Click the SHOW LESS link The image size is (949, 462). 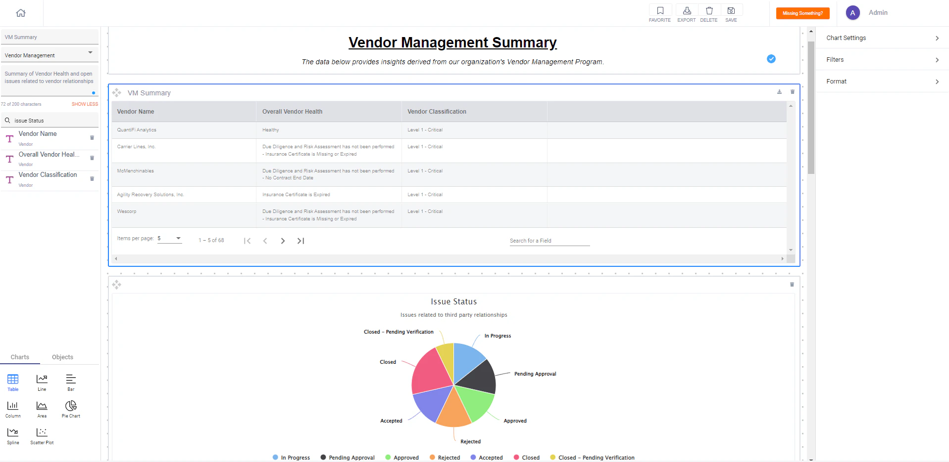[x=85, y=104]
